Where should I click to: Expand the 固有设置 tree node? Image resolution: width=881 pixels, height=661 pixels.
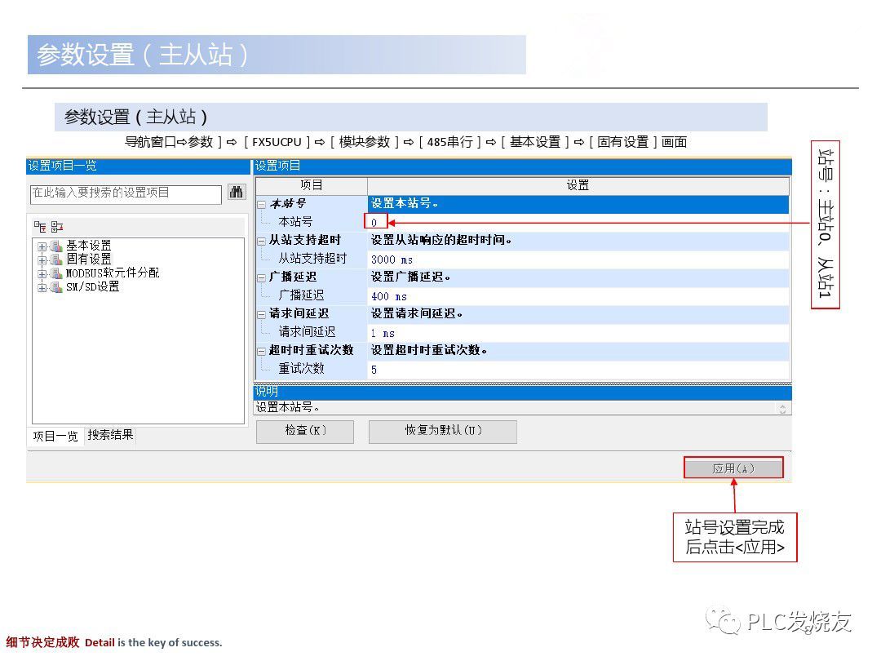point(42,260)
